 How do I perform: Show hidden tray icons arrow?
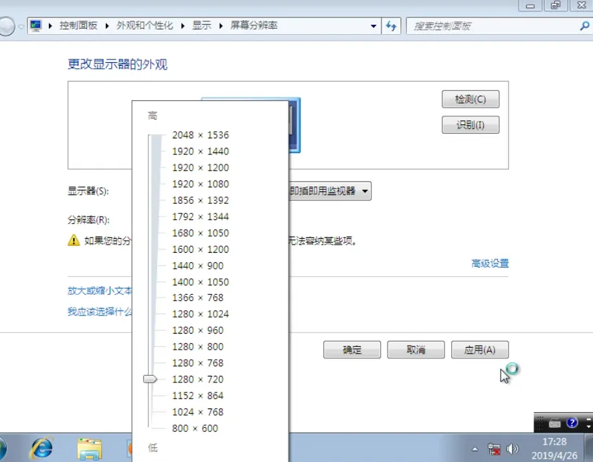pos(475,449)
